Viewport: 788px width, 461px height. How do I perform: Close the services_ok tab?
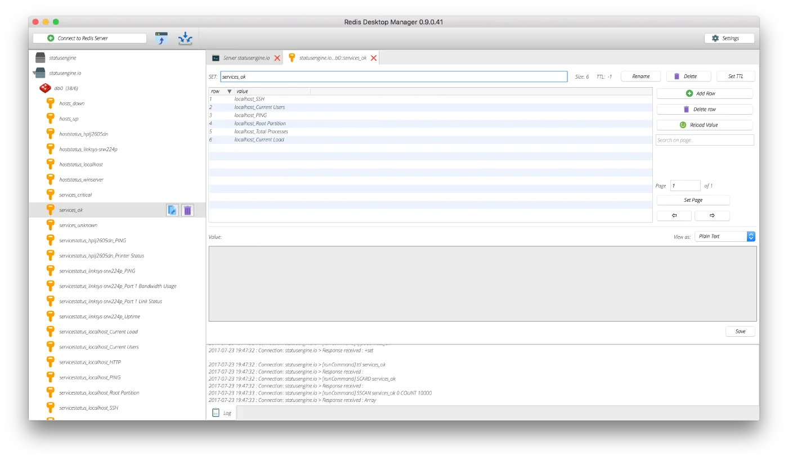374,58
